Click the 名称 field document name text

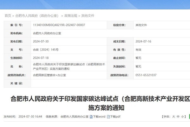coord(69,66)
